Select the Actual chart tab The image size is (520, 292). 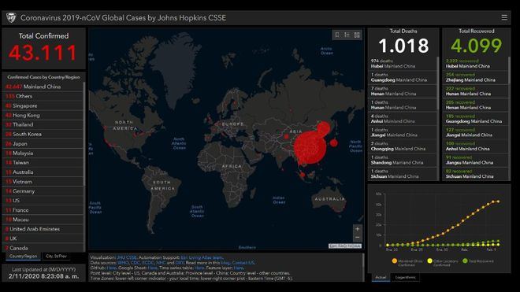[381, 277]
